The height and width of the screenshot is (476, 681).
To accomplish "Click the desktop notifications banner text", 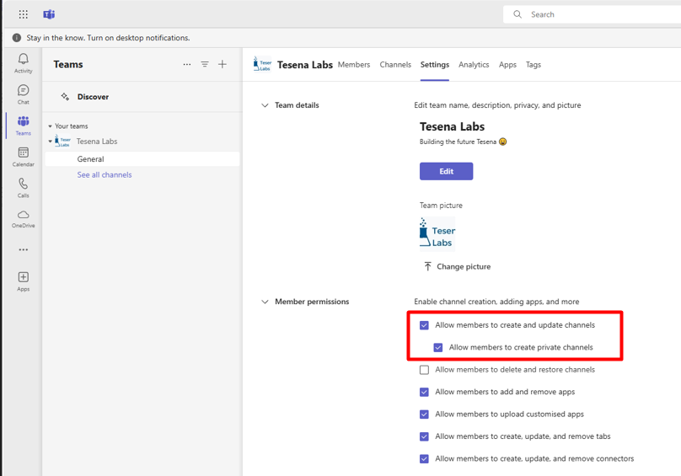I will (108, 38).
